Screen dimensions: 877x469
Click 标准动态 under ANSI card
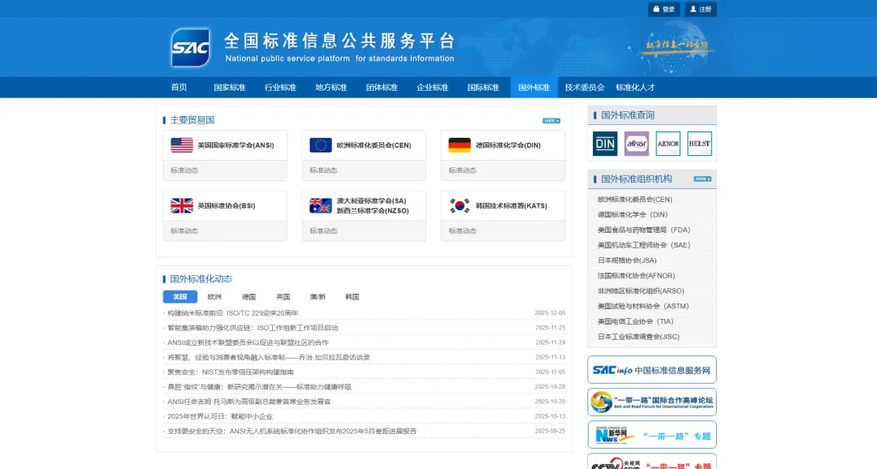(184, 170)
